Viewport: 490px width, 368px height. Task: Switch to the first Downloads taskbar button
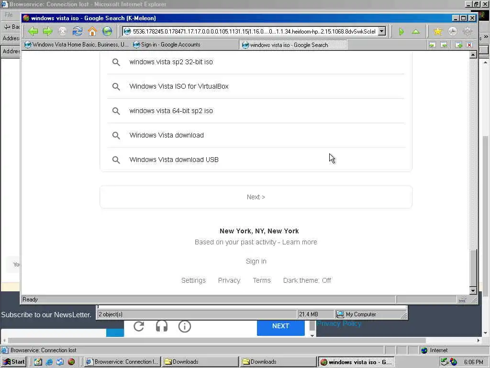(x=200, y=362)
